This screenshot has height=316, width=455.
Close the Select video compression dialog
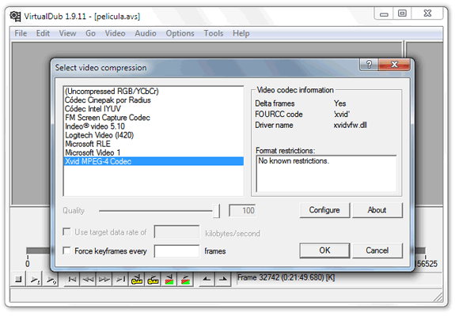pyautogui.click(x=394, y=64)
